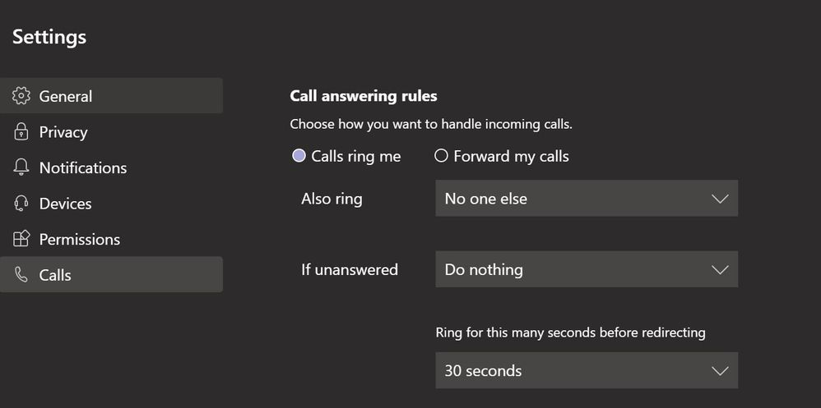Open the General settings tab
821x408 pixels.
pos(66,96)
